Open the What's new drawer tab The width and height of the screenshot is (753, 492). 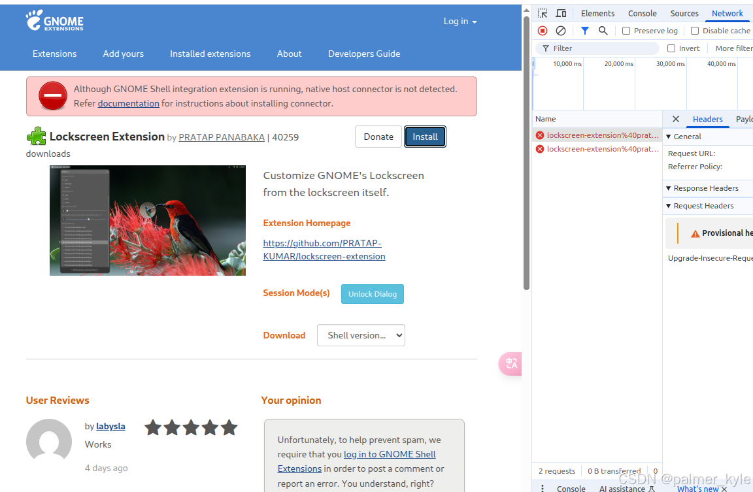tap(698, 489)
